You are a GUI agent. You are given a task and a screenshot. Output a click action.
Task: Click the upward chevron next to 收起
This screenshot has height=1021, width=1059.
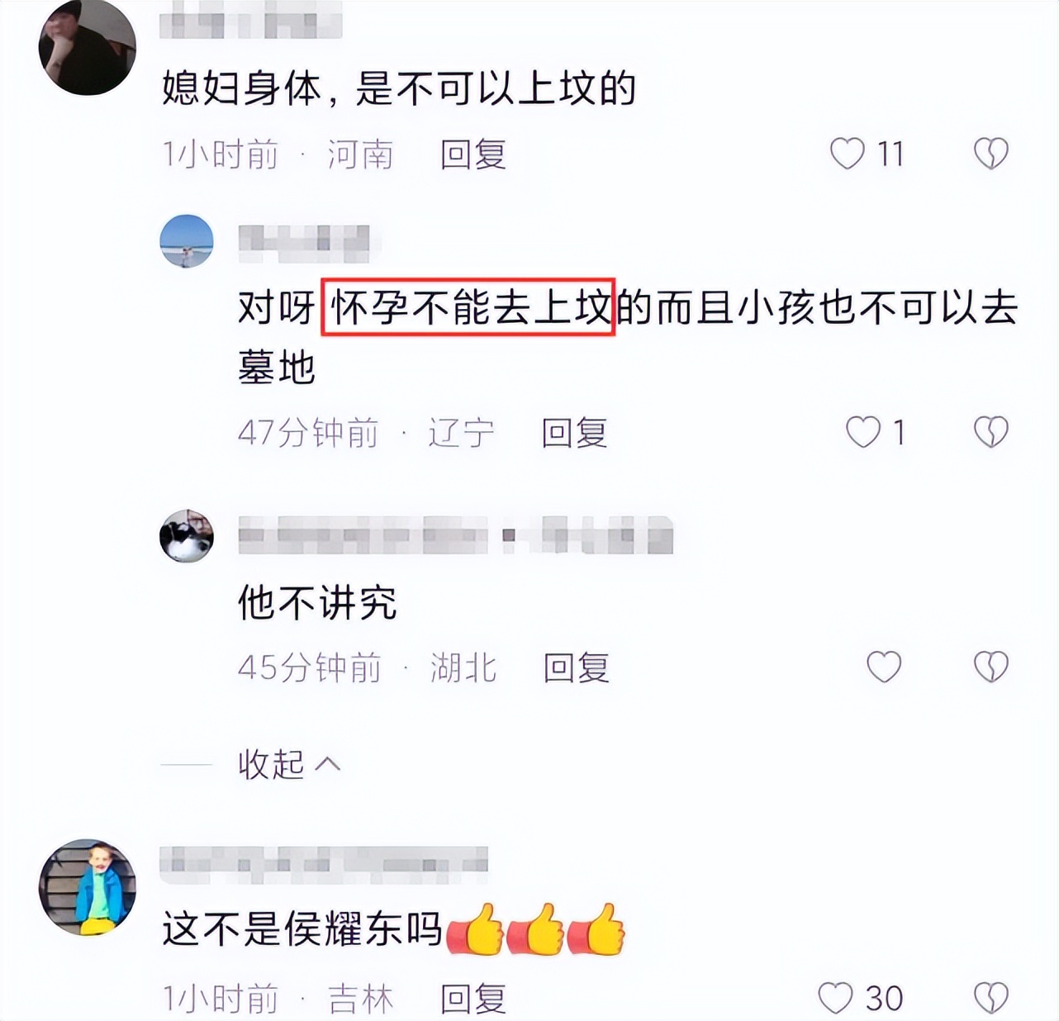pos(328,764)
